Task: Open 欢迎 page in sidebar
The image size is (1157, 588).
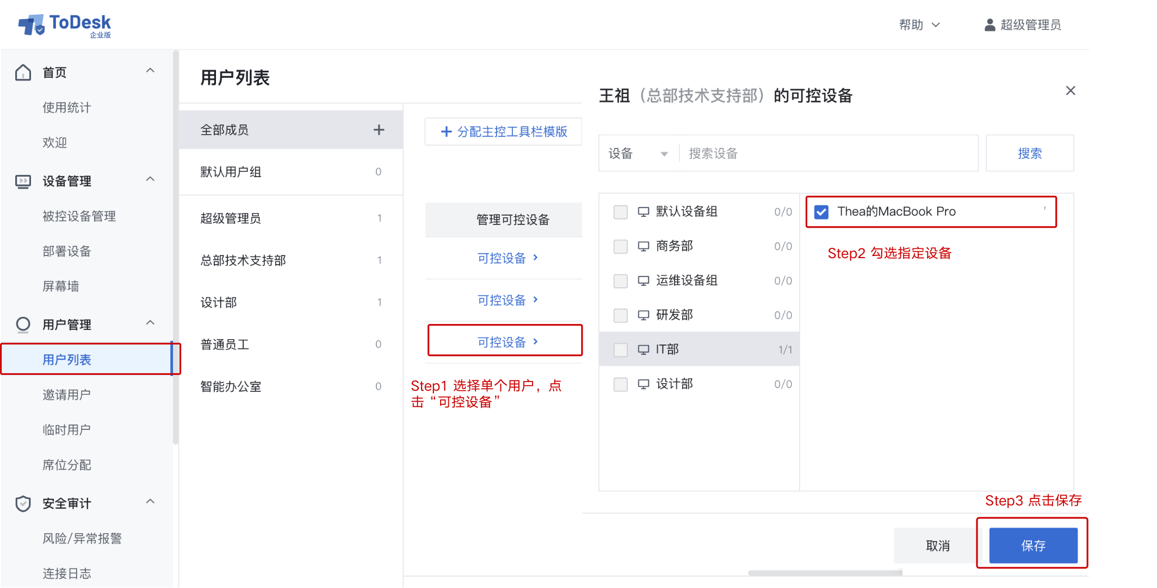Action: pyautogui.click(x=55, y=143)
